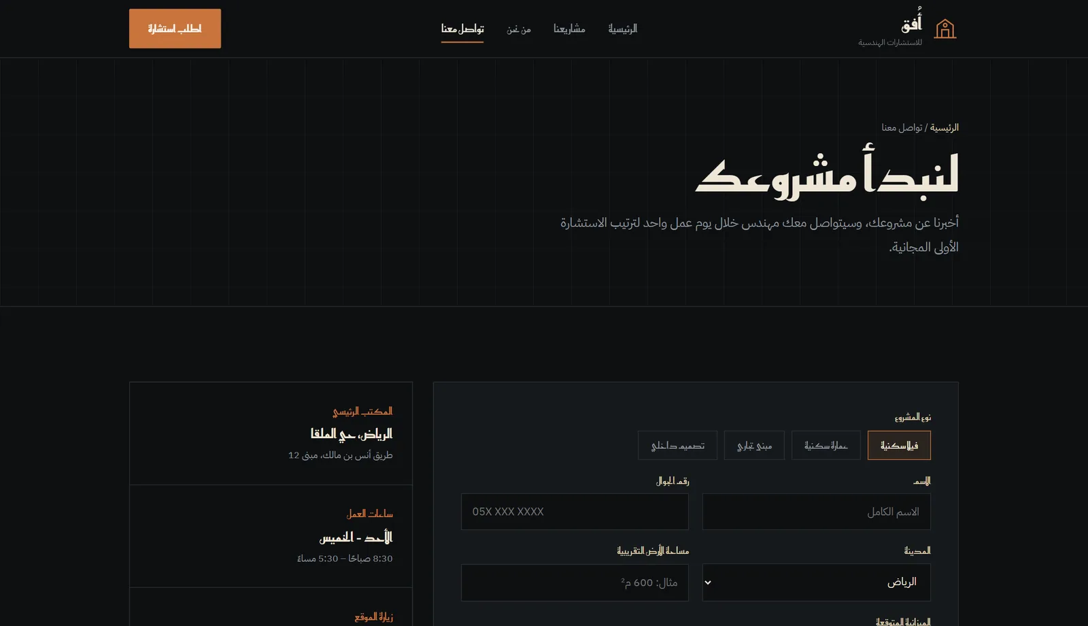
Task: Click the الرياض، حي الملقا address text
Action: pos(352,433)
